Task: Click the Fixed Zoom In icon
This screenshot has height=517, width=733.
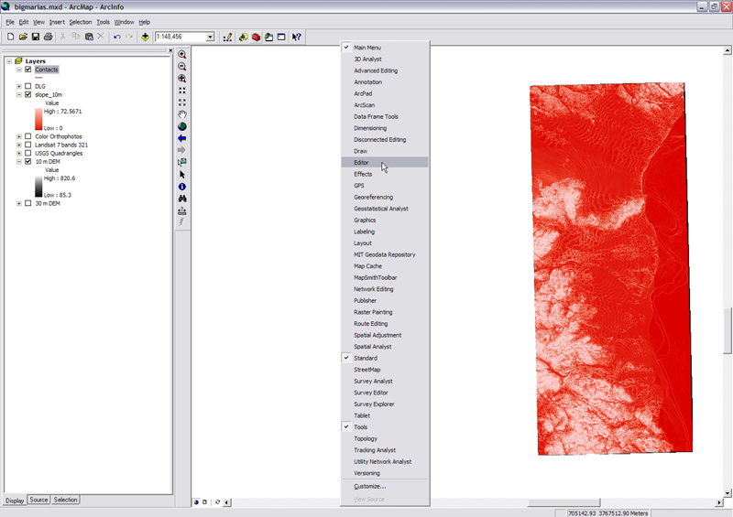Action: pyautogui.click(x=182, y=91)
